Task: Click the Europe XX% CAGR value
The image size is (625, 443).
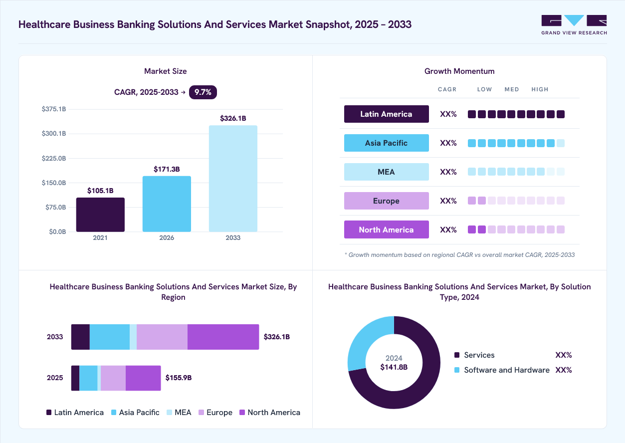Action: 448,201
